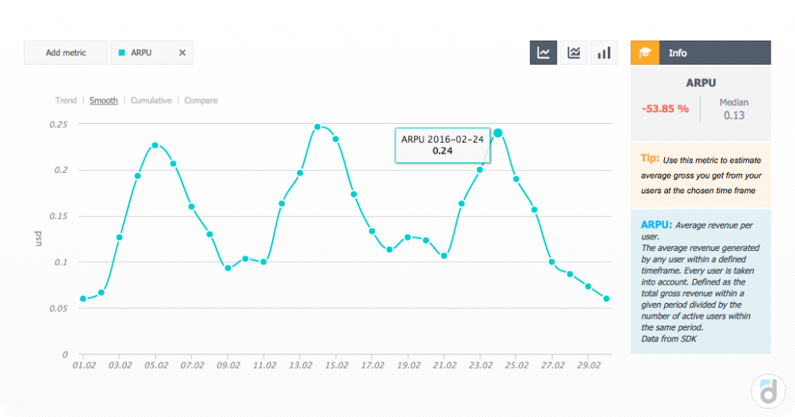The image size is (795, 417).
Task: Click the ARPU metric chip label
Action: point(141,53)
